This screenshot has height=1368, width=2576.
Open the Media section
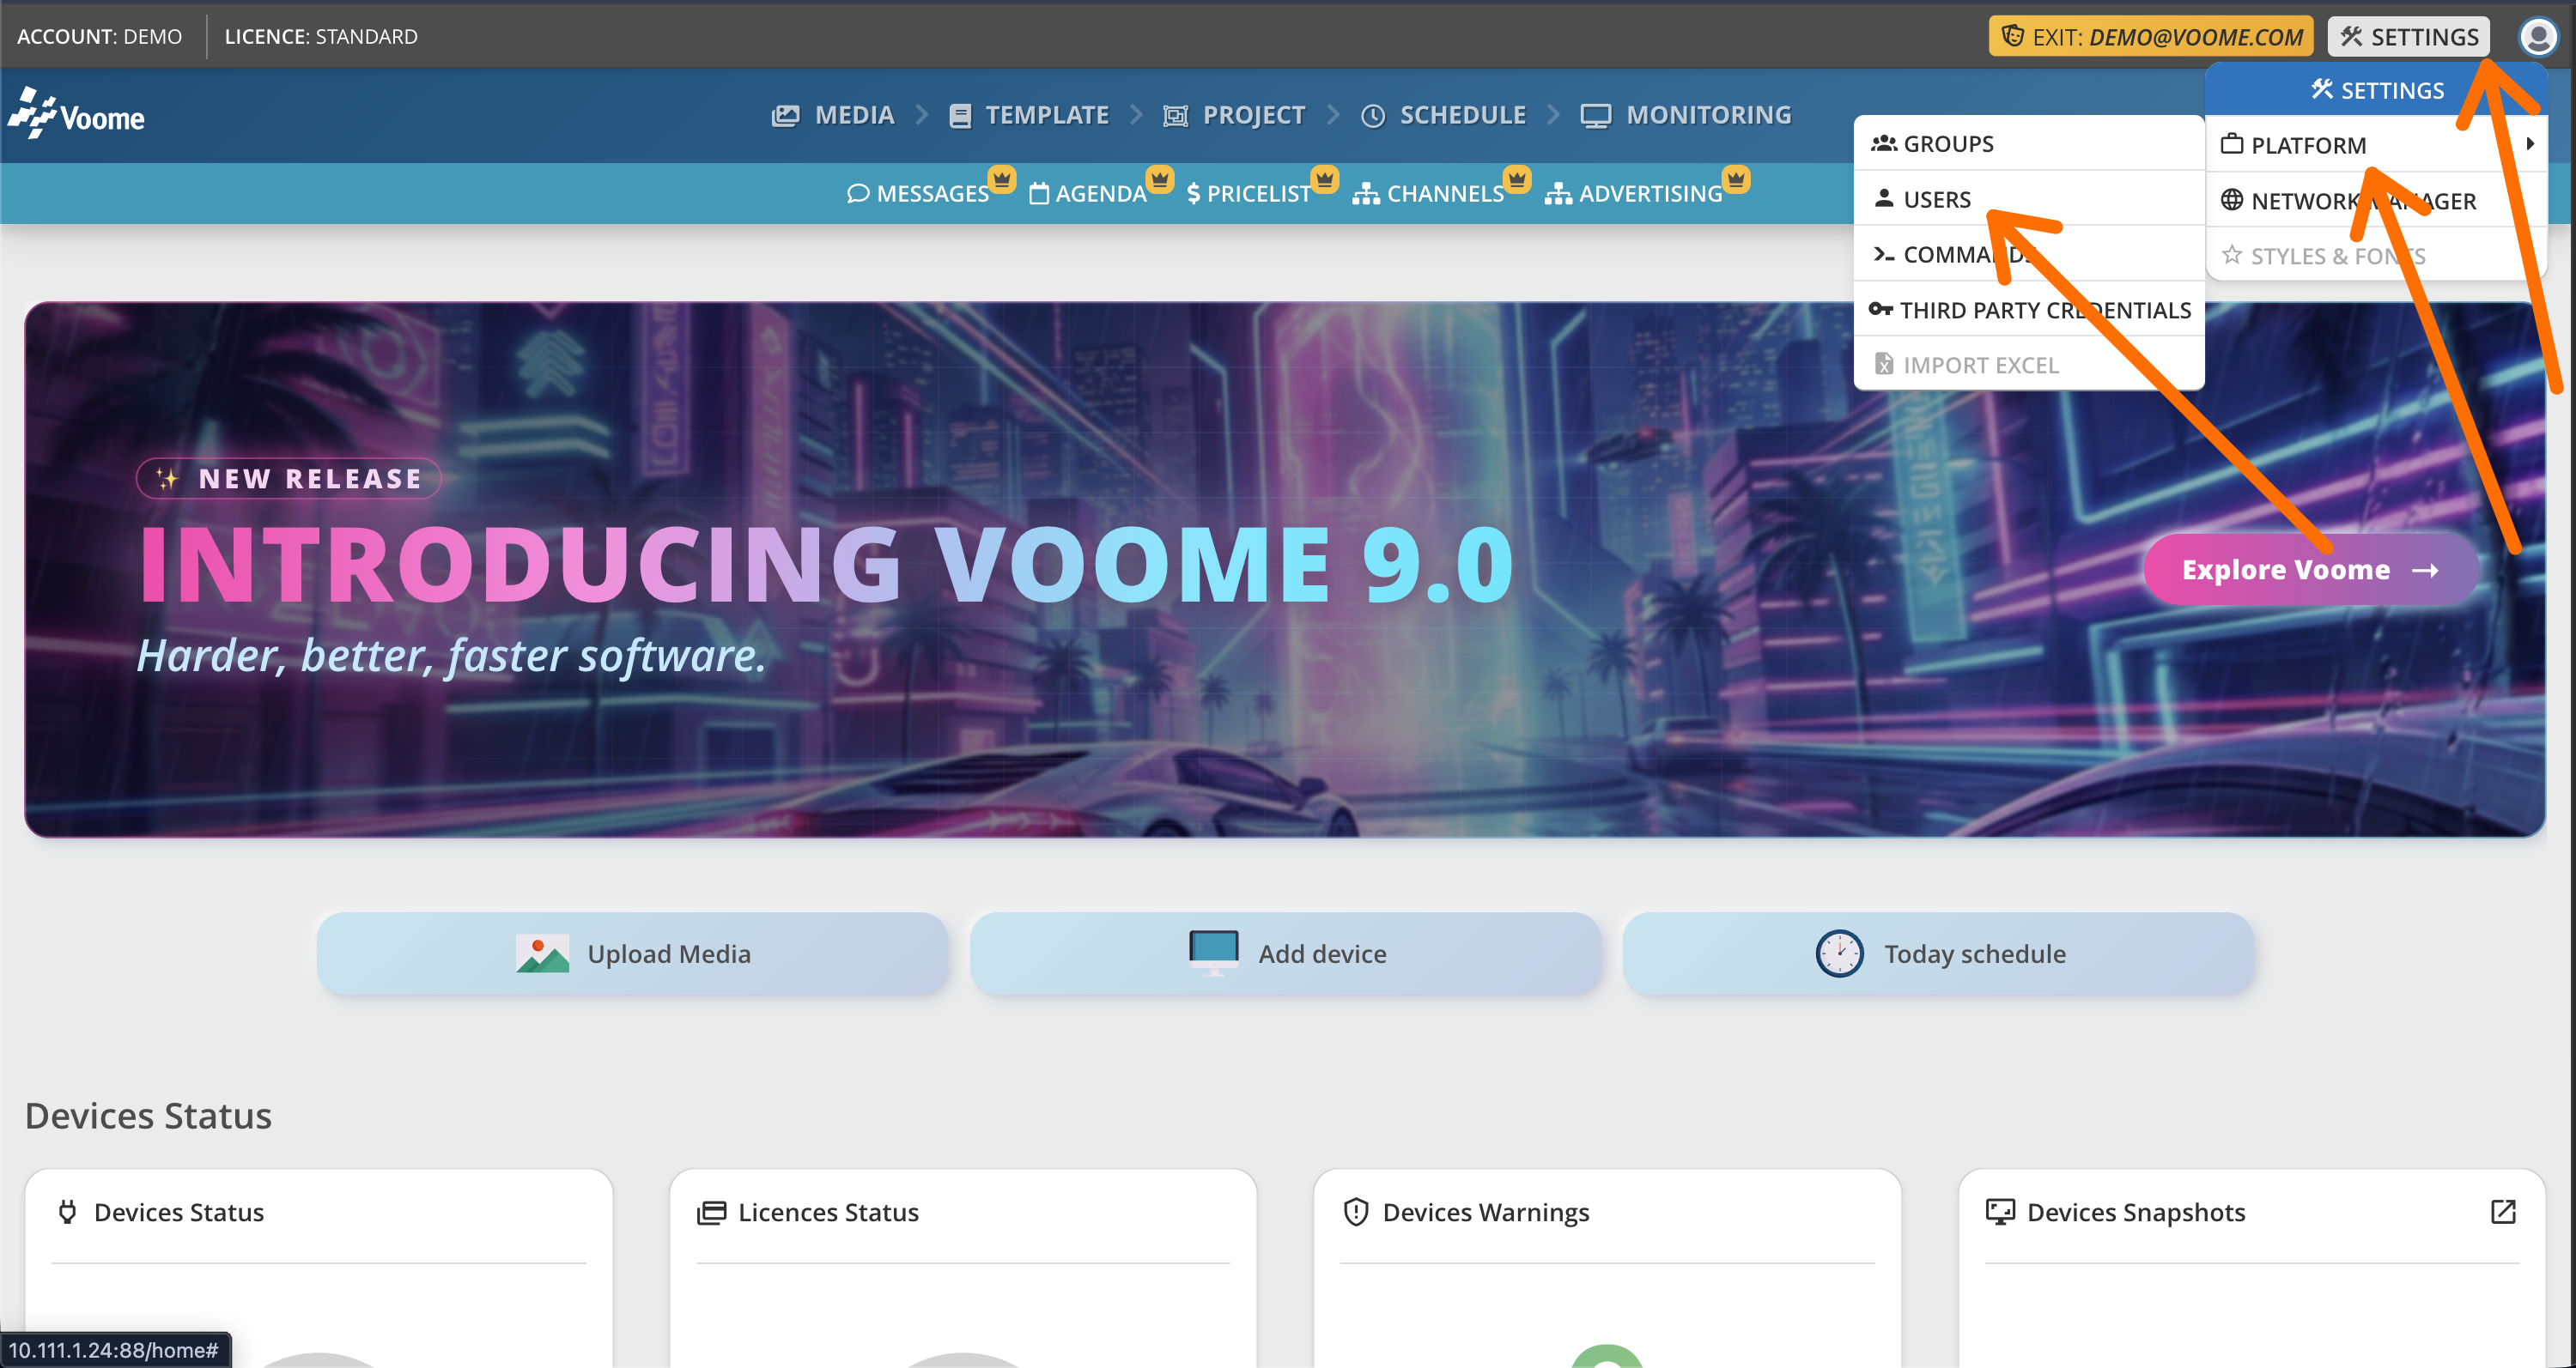pyautogui.click(x=833, y=116)
